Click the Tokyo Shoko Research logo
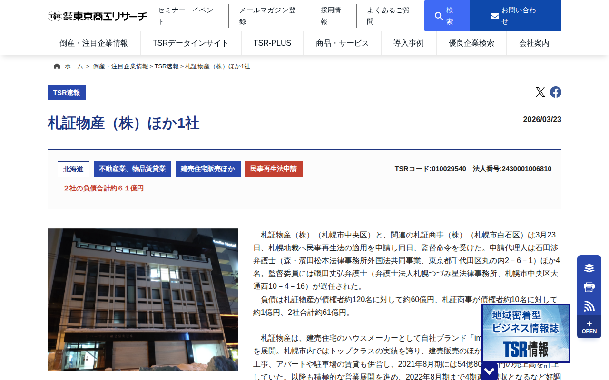The width and height of the screenshot is (609, 380). [98, 16]
